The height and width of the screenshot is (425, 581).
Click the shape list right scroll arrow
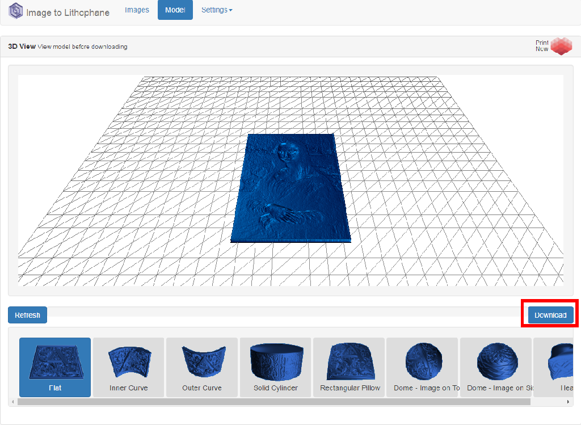point(568,402)
